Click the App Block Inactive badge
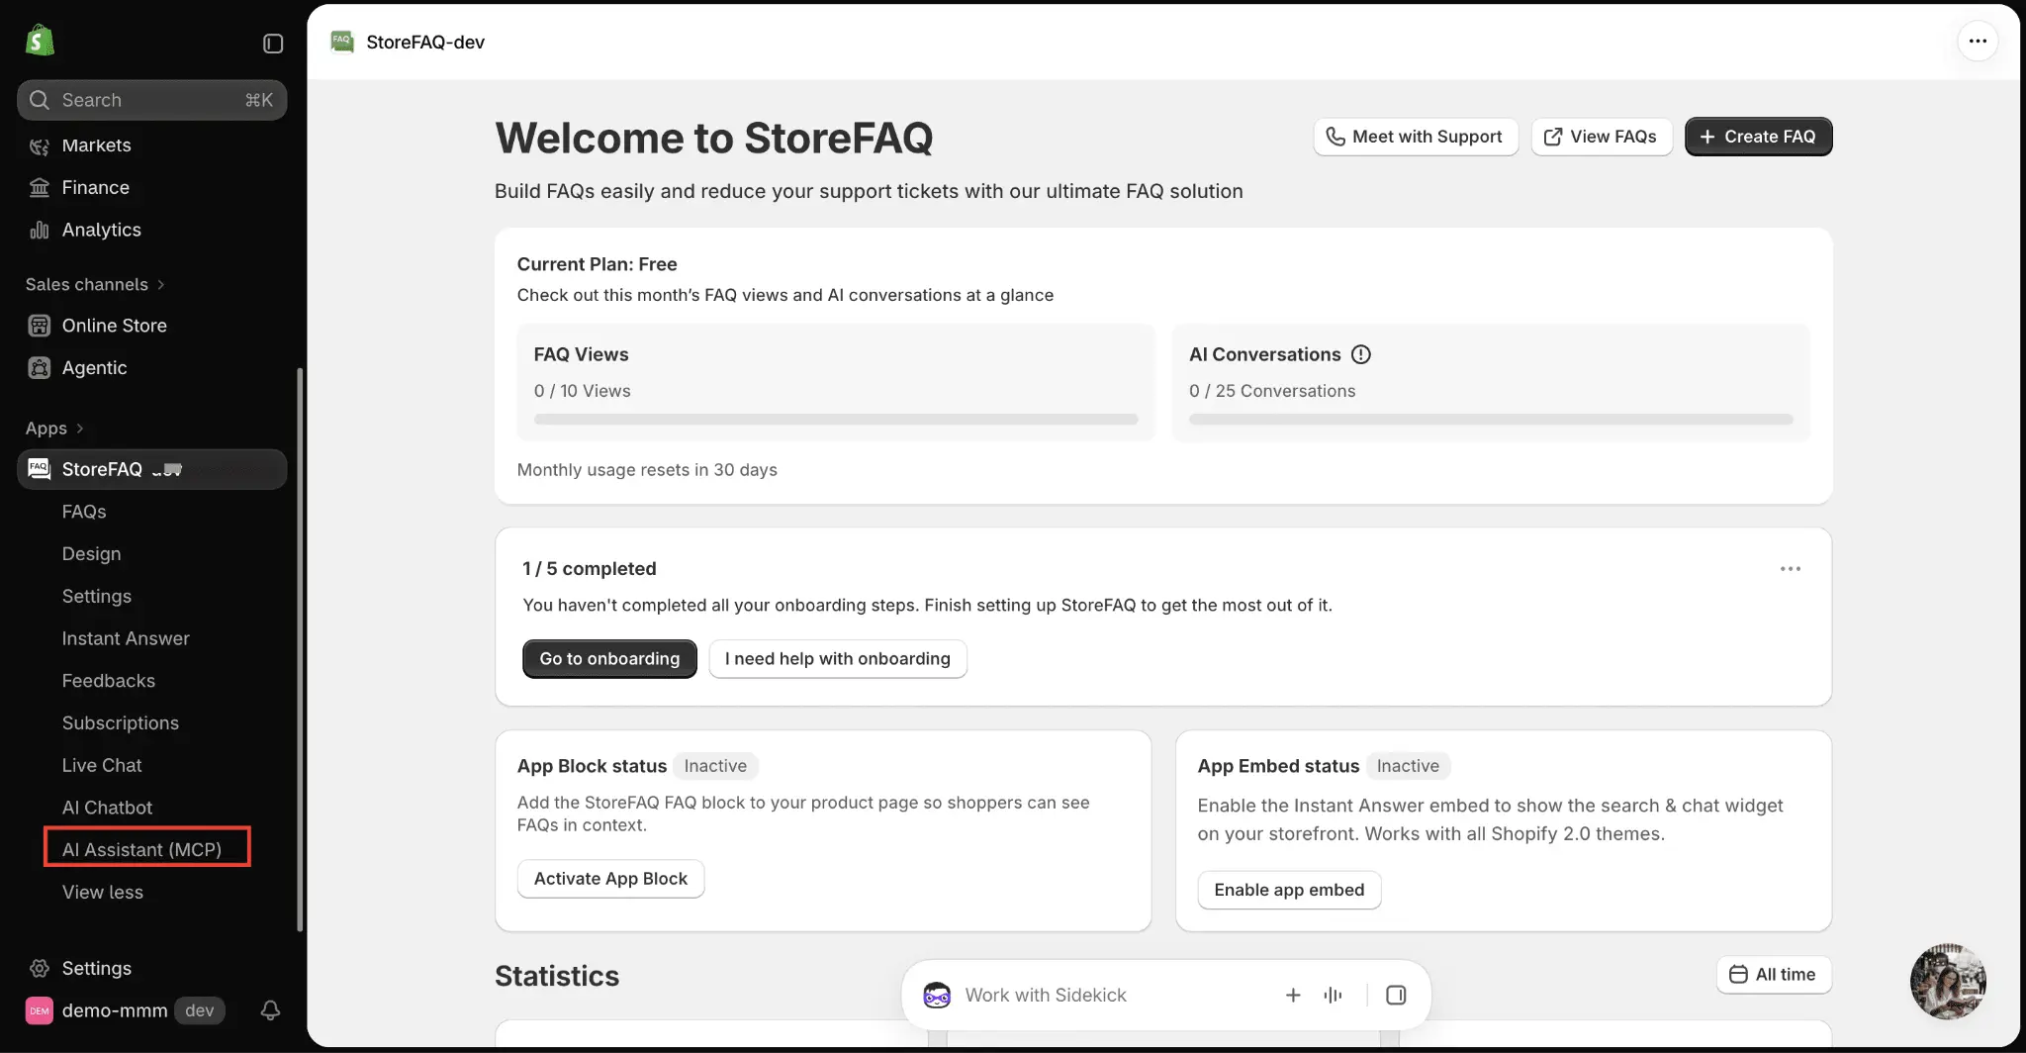The height and width of the screenshot is (1053, 2026). (x=715, y=766)
